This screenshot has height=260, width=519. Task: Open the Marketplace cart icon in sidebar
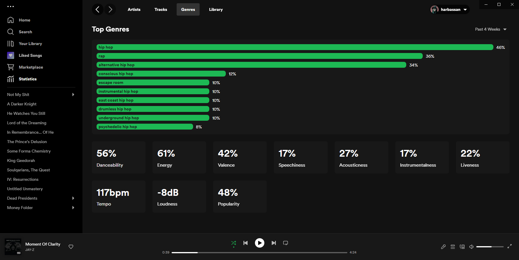pos(11,67)
